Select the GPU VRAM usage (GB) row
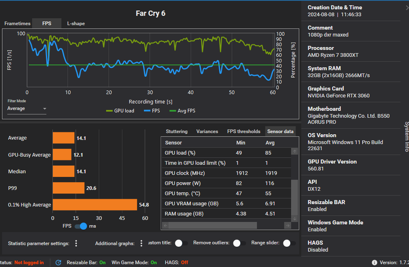Image resolution: width=409 pixels, height=267 pixels. (226, 204)
